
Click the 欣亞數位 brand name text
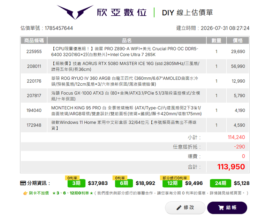122,13
